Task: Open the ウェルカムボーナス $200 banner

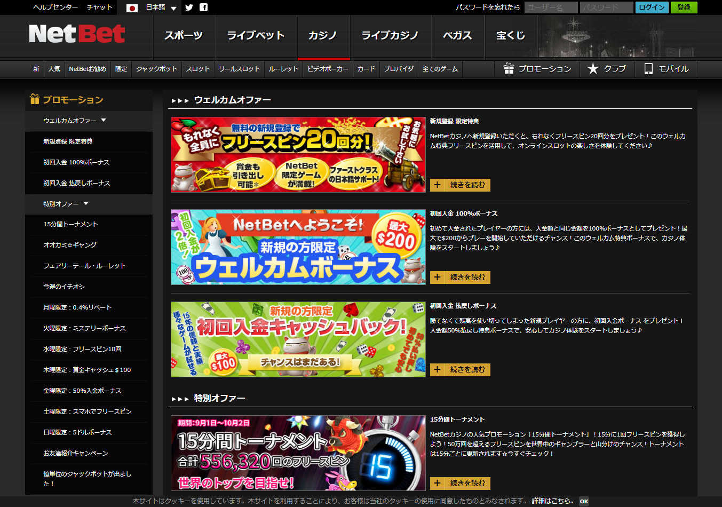Action: click(298, 247)
